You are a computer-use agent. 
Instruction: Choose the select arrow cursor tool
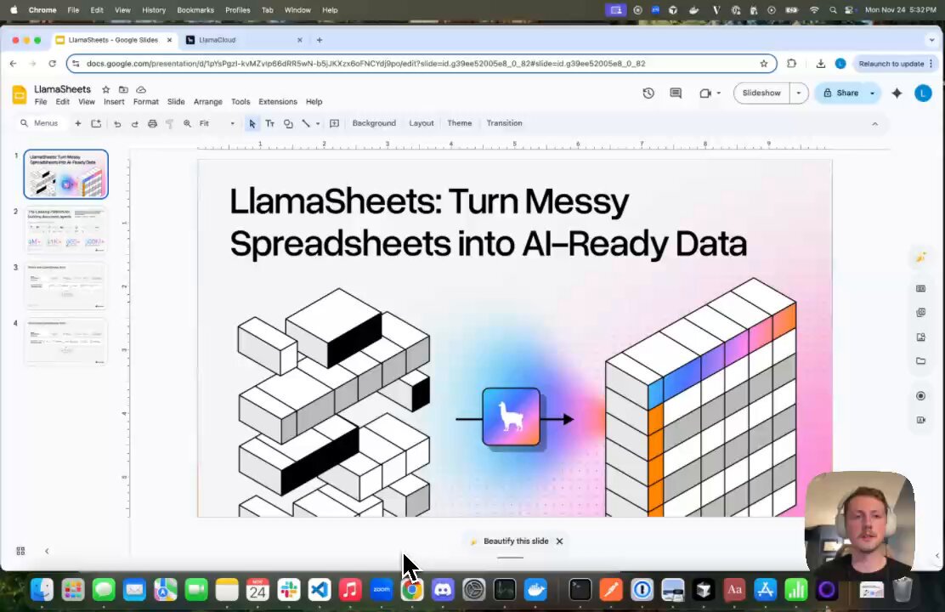tap(252, 123)
